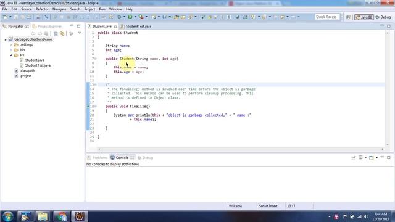This screenshot has height=222, width=395.
Task: Fold the finalize method at line 18
Action: [96, 106]
